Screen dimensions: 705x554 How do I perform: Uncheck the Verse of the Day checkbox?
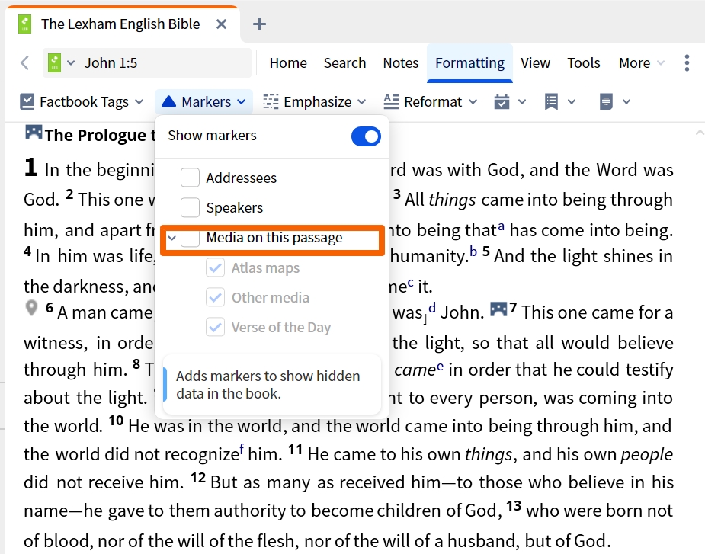[216, 327]
